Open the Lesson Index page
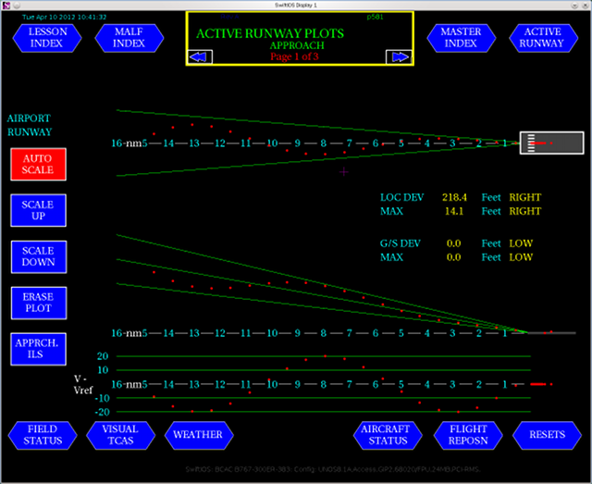The width and height of the screenshot is (592, 484). pyautogui.click(x=47, y=38)
